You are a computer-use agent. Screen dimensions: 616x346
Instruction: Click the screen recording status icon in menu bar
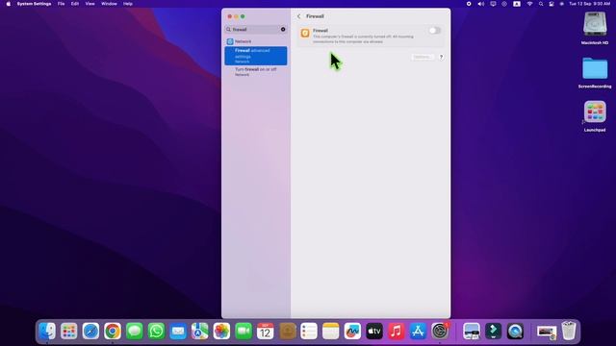point(469,4)
